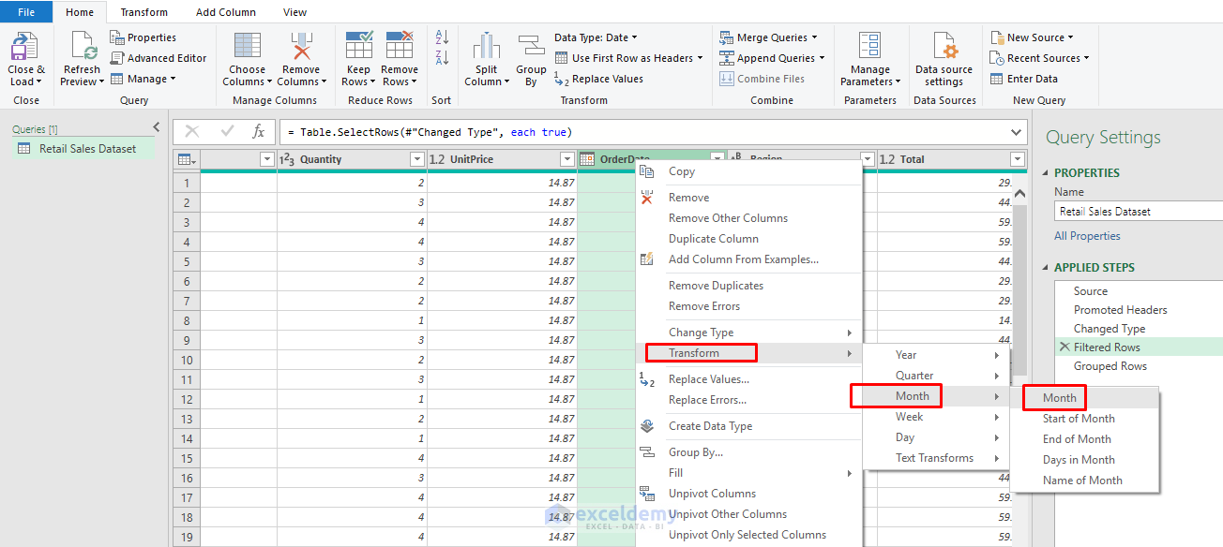Click the Remove Columns icon
1223x547 pixels.
301,47
